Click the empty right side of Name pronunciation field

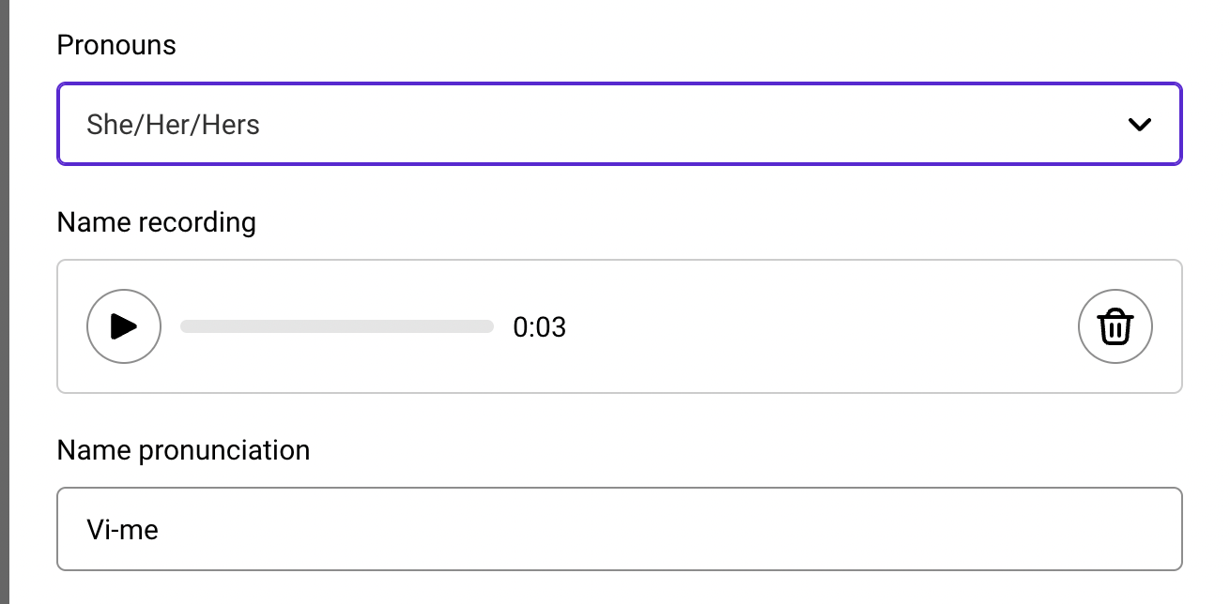pyautogui.click(x=939, y=529)
